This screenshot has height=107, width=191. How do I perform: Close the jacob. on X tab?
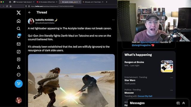coord(103,2)
